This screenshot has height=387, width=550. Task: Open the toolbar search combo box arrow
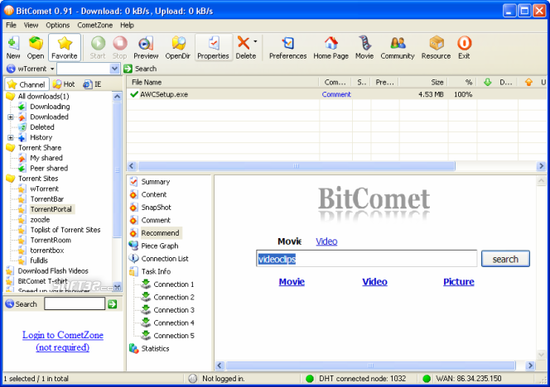114,69
